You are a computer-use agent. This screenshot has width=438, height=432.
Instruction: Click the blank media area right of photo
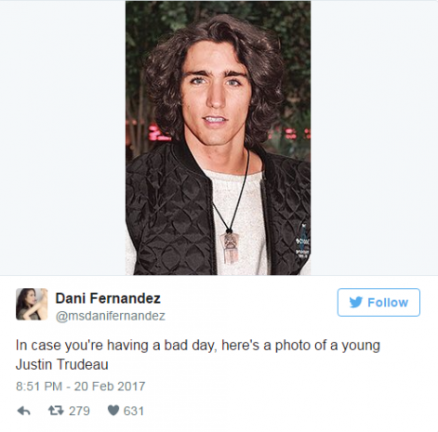[x=374, y=137]
